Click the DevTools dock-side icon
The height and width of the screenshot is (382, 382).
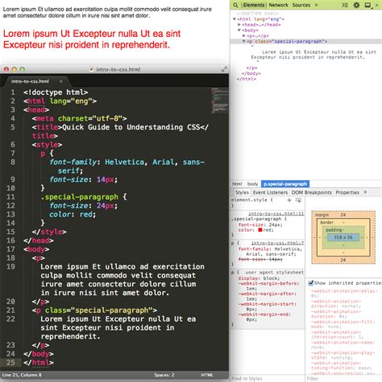[x=367, y=5]
